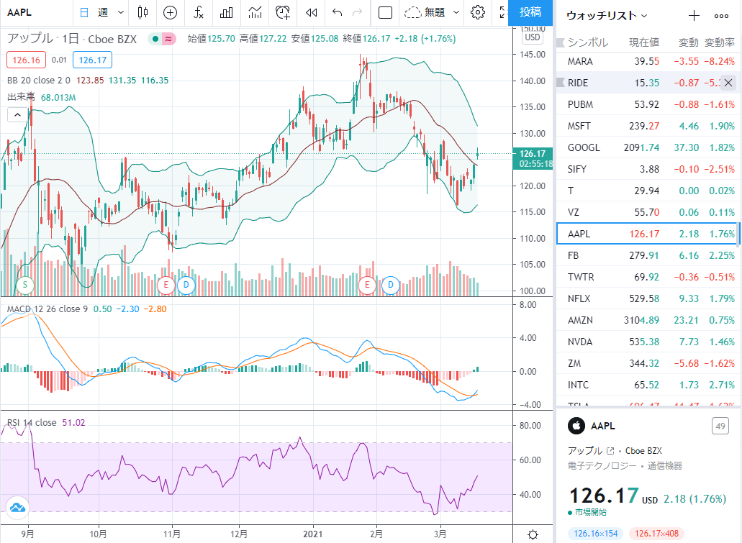
Task: Open the indicators (fx) menu
Action: point(199,12)
